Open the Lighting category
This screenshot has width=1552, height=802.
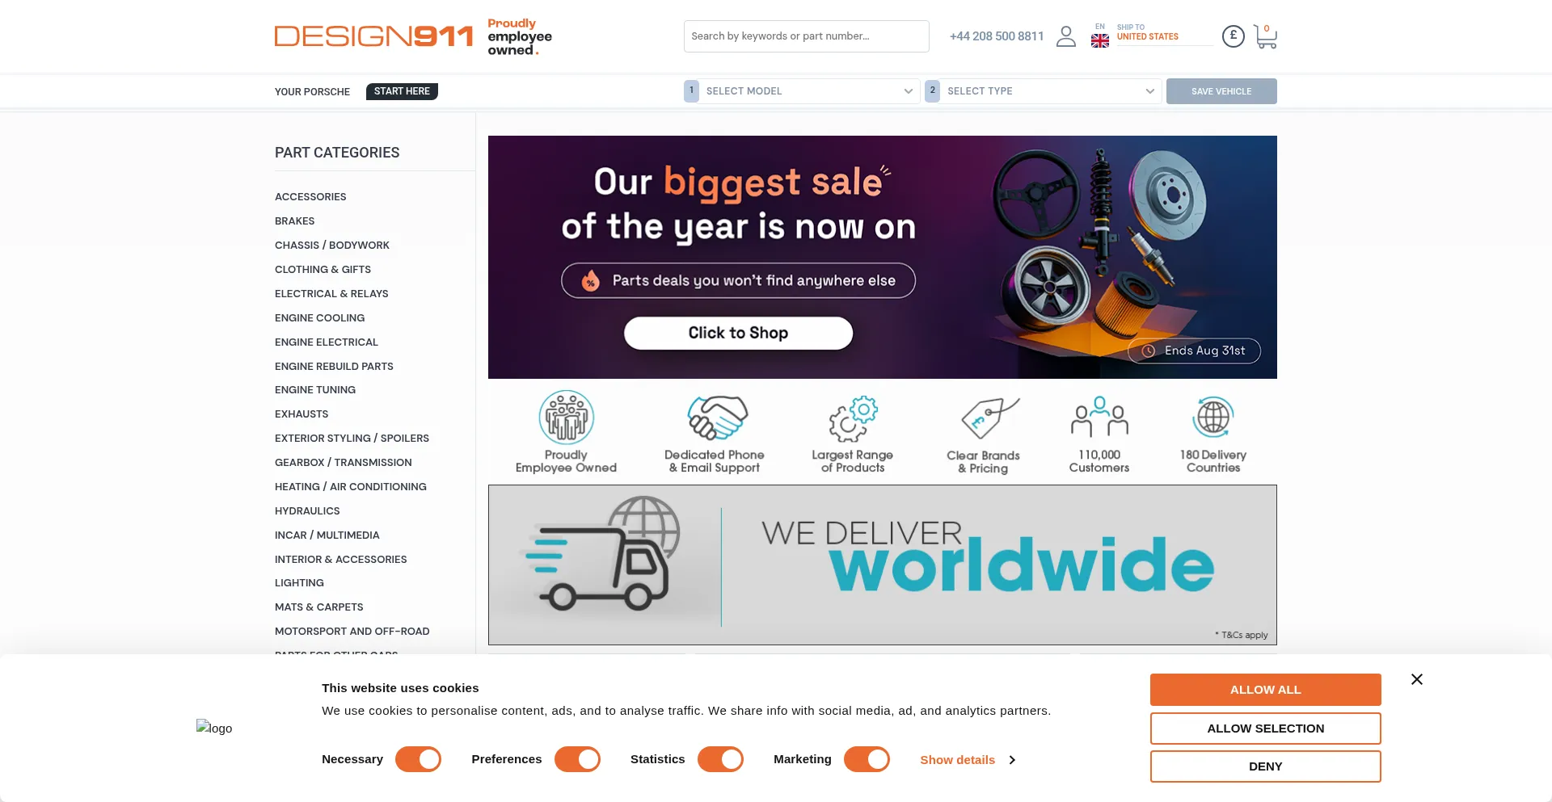299,583
